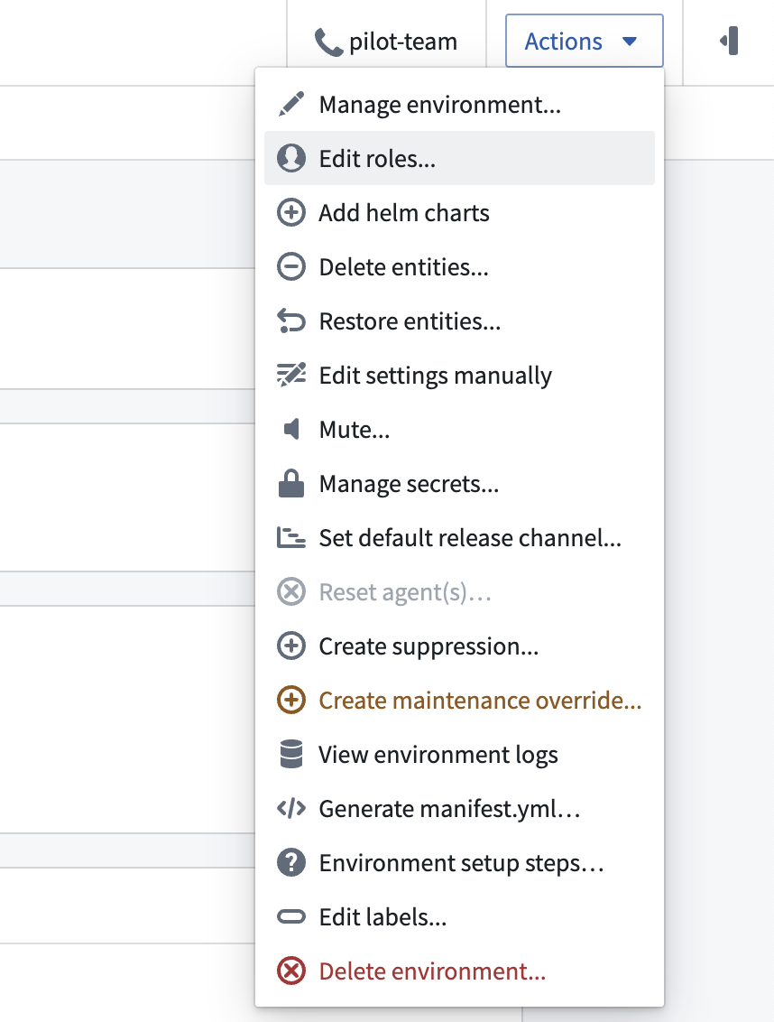Open the Actions dropdown button
Screen dimensions: 774x1022
[x=584, y=41]
